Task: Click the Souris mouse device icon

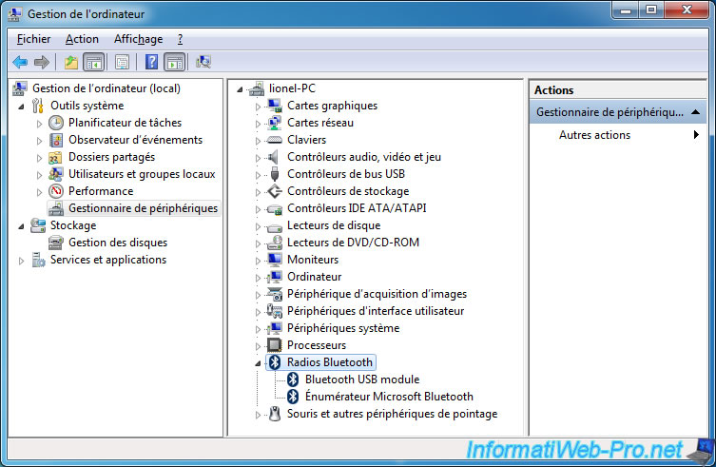Action: 275,414
